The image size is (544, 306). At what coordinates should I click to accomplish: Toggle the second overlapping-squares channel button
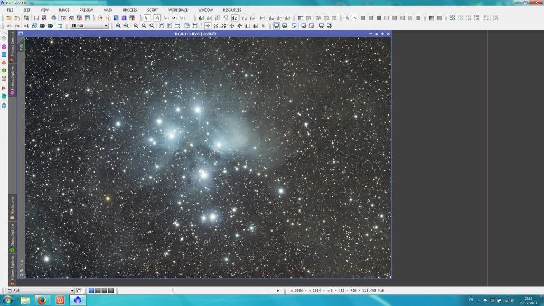pos(157,18)
